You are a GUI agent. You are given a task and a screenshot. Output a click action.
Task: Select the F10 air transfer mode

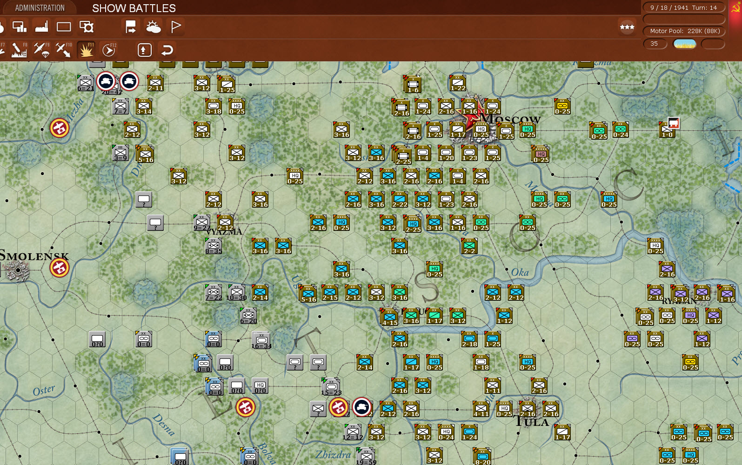tap(64, 49)
